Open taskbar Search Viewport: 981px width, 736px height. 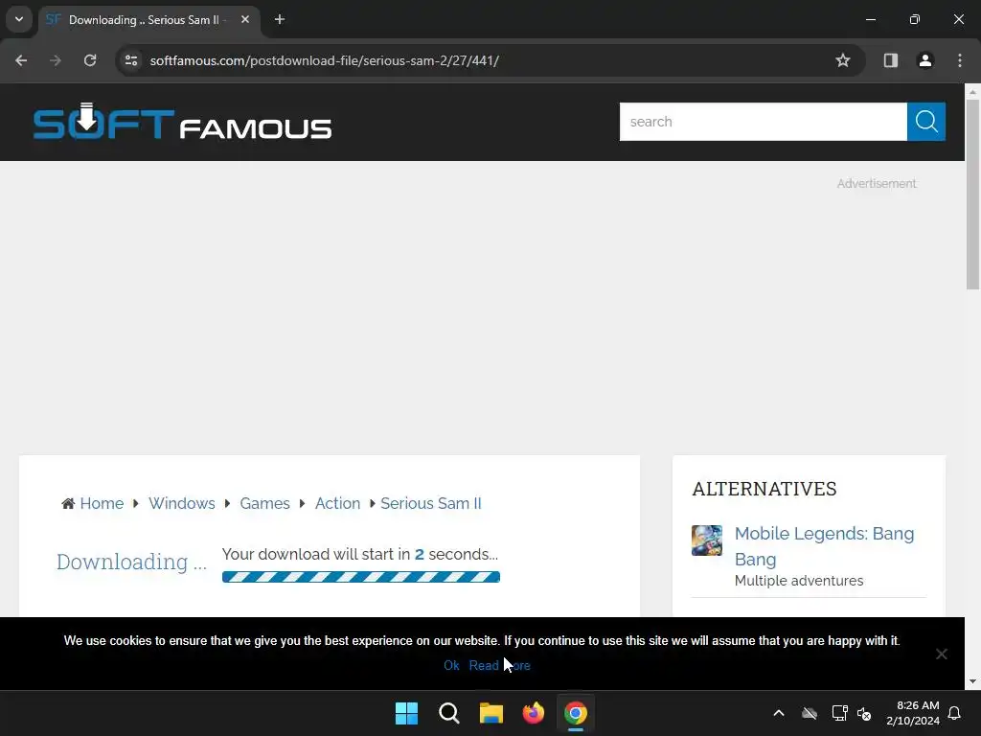tap(448, 713)
